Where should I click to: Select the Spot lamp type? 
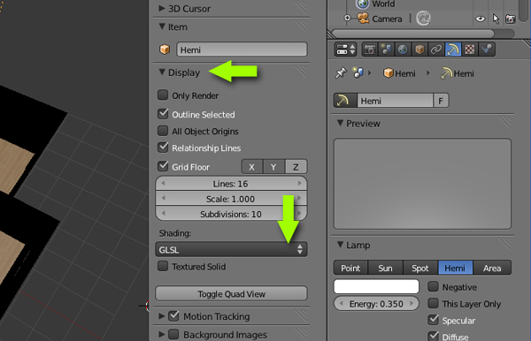[420, 268]
